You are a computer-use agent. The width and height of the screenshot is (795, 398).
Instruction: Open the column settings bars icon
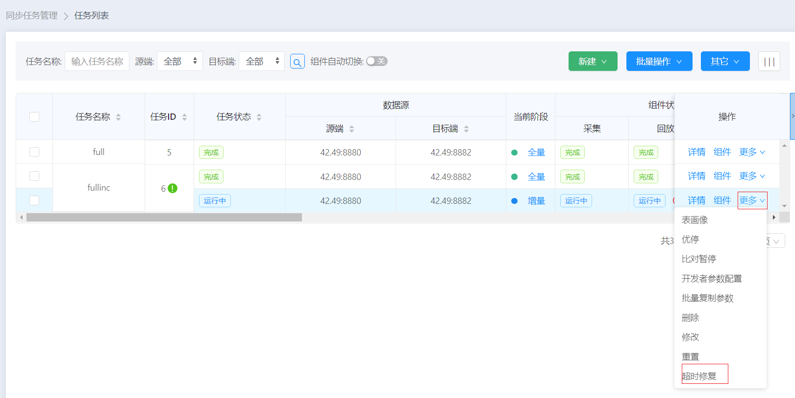point(769,62)
